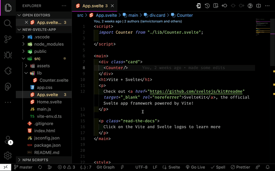Show additional activity bar views ellipsis

(8, 103)
